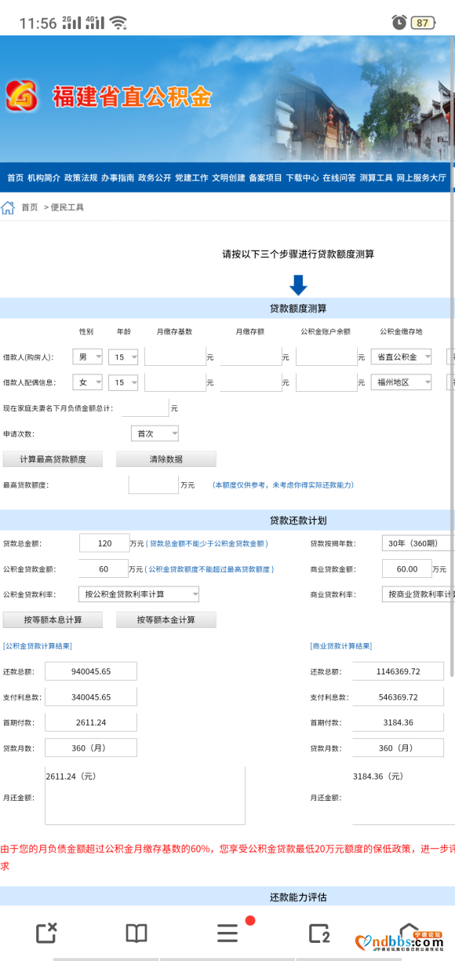Open commercial loan rate dropdown
The height and width of the screenshot is (961, 455).
pos(418,594)
